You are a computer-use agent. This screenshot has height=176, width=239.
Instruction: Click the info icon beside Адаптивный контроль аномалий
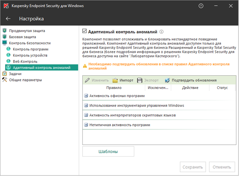point(161,32)
